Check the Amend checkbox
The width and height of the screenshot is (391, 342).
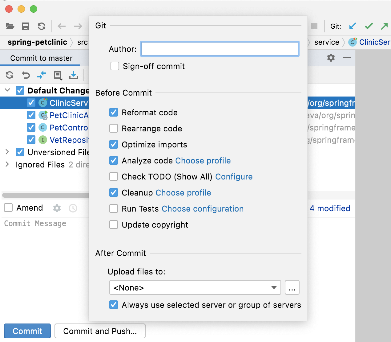[x=8, y=208]
